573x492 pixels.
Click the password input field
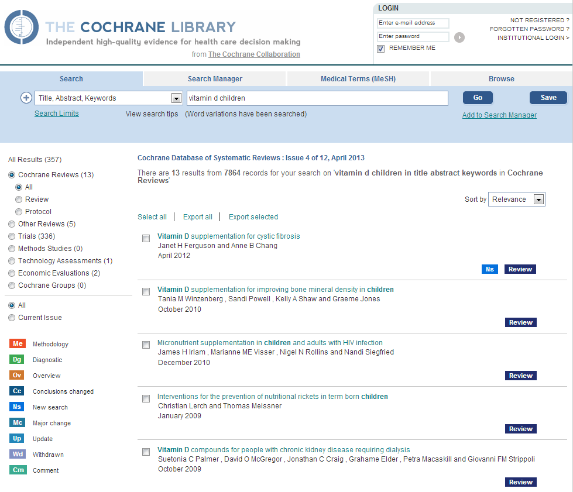[413, 36]
